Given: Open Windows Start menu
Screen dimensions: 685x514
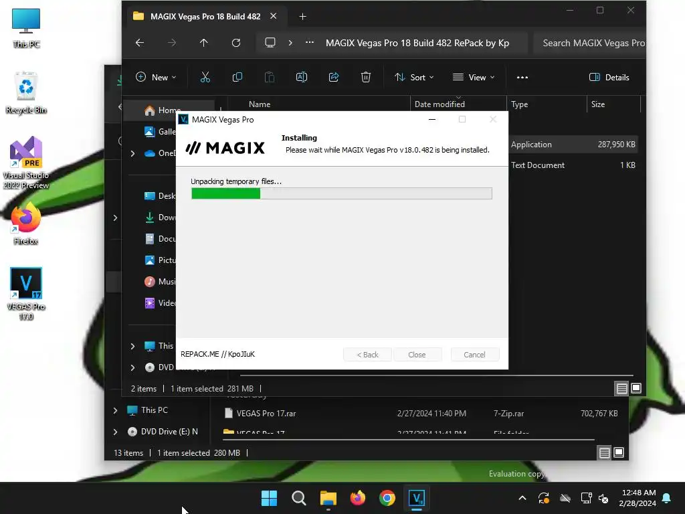Looking at the screenshot, I should pyautogui.click(x=269, y=498).
